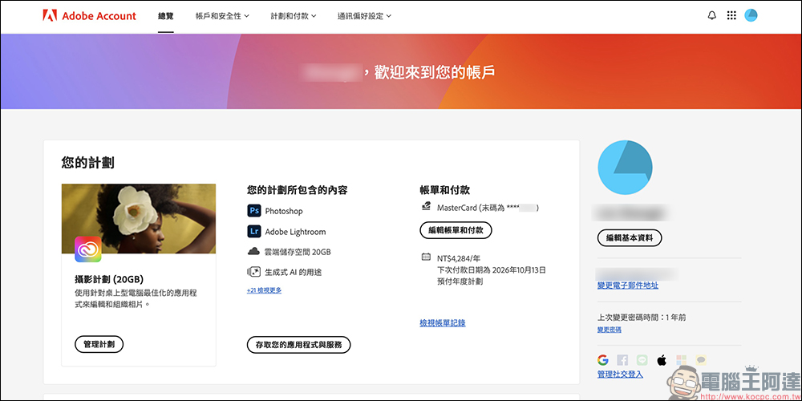Click the 攝影計劃 plan thumbnail image
This screenshot has height=401, width=802.
(139, 219)
